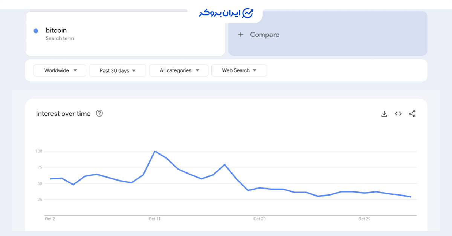452x236 pixels.
Task: Click the Iran Broker logo at the top
Action: [x=225, y=12]
